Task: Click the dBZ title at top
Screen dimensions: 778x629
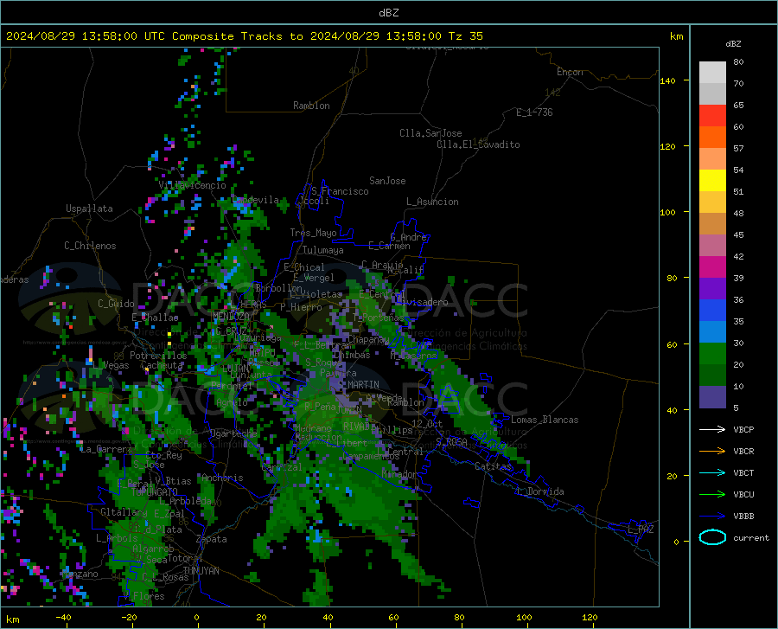Action: click(x=388, y=13)
